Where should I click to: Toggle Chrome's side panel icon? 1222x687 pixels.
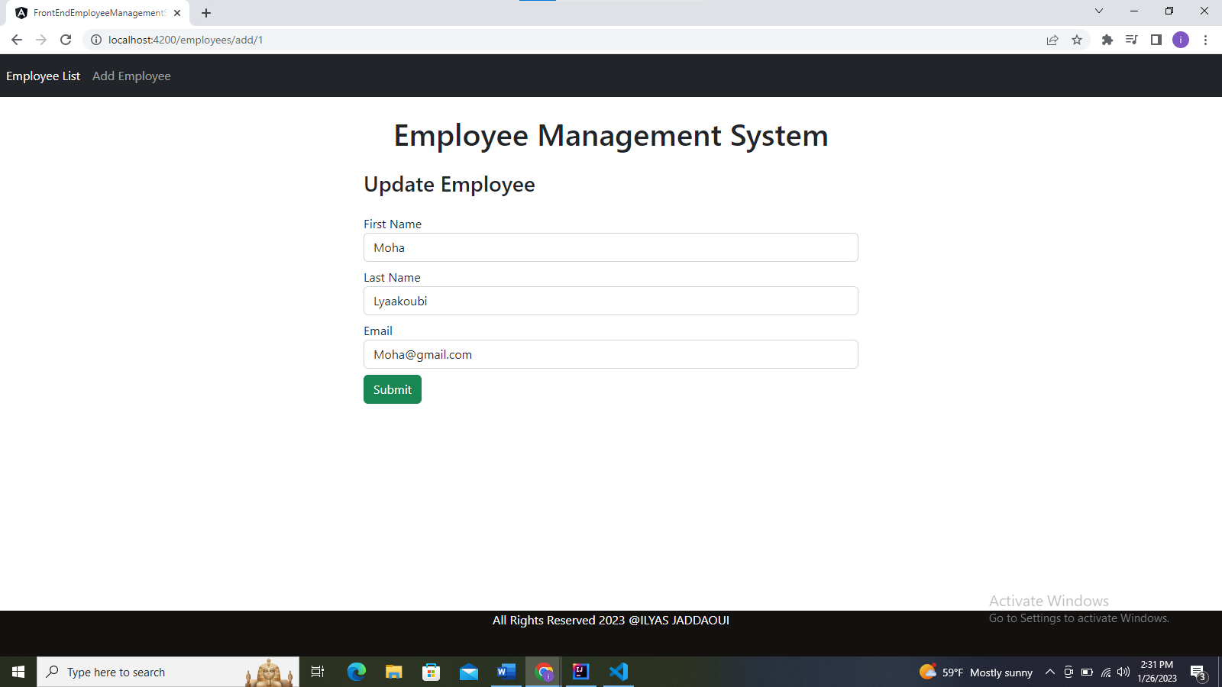pos(1156,40)
